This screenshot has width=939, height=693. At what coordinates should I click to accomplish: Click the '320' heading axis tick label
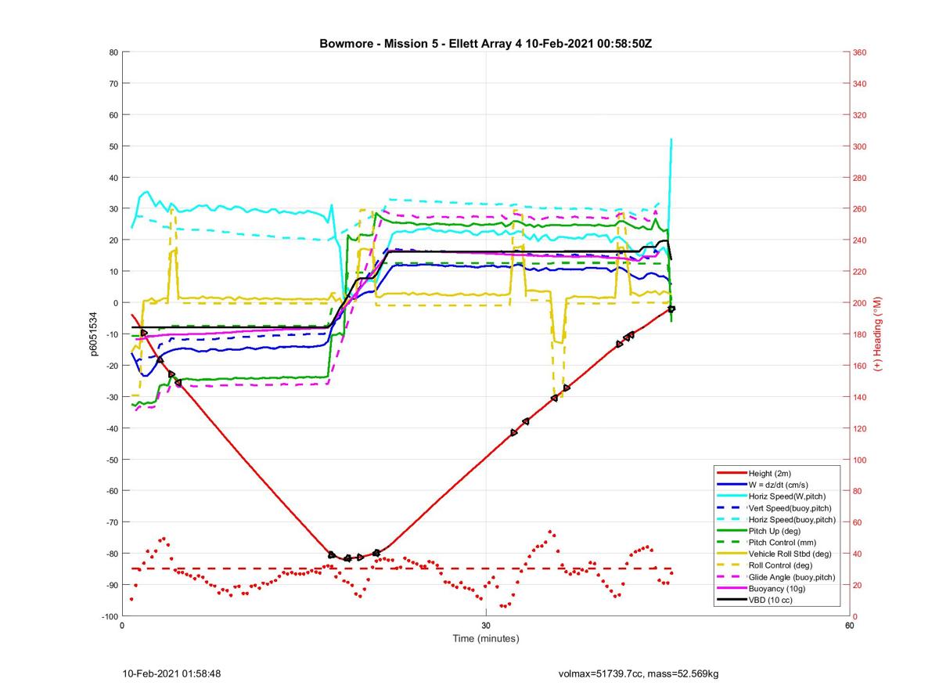(859, 115)
